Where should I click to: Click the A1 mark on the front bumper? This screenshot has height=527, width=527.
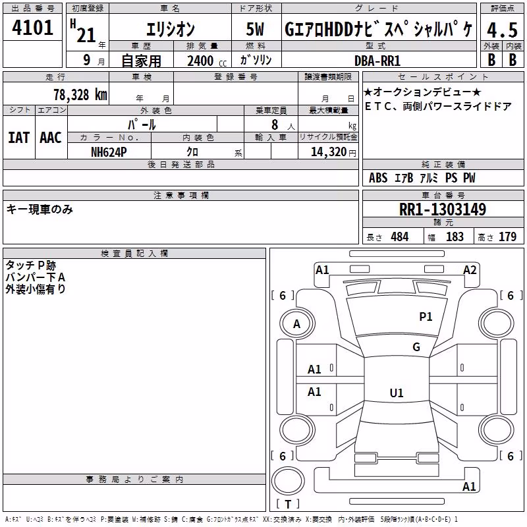(x=322, y=270)
